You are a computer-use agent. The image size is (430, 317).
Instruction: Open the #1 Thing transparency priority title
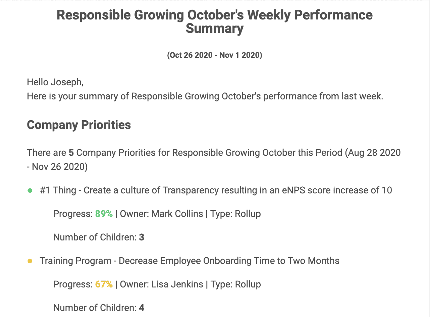tap(216, 190)
